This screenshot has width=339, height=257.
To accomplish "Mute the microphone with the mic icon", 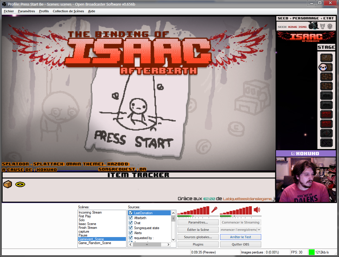I will (214, 210).
